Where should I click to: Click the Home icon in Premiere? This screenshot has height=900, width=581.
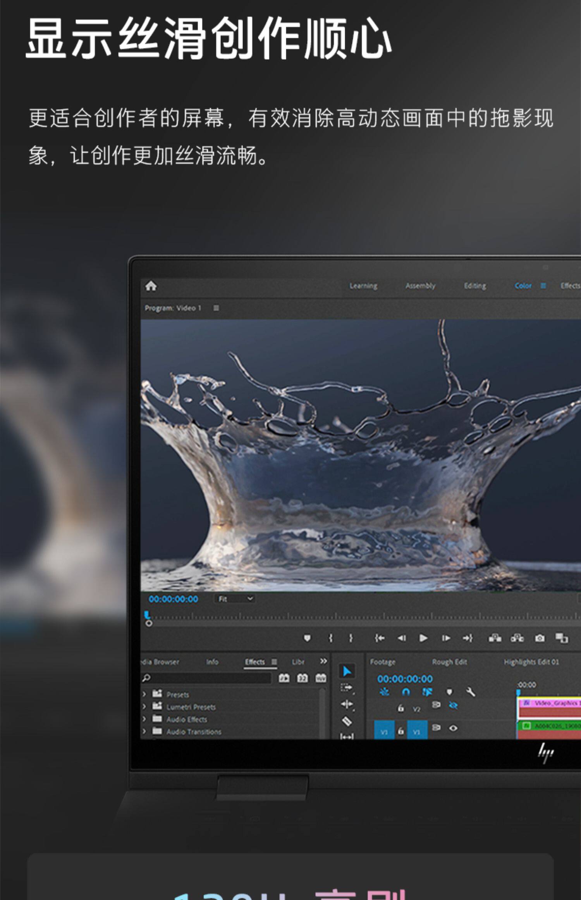click(x=151, y=286)
